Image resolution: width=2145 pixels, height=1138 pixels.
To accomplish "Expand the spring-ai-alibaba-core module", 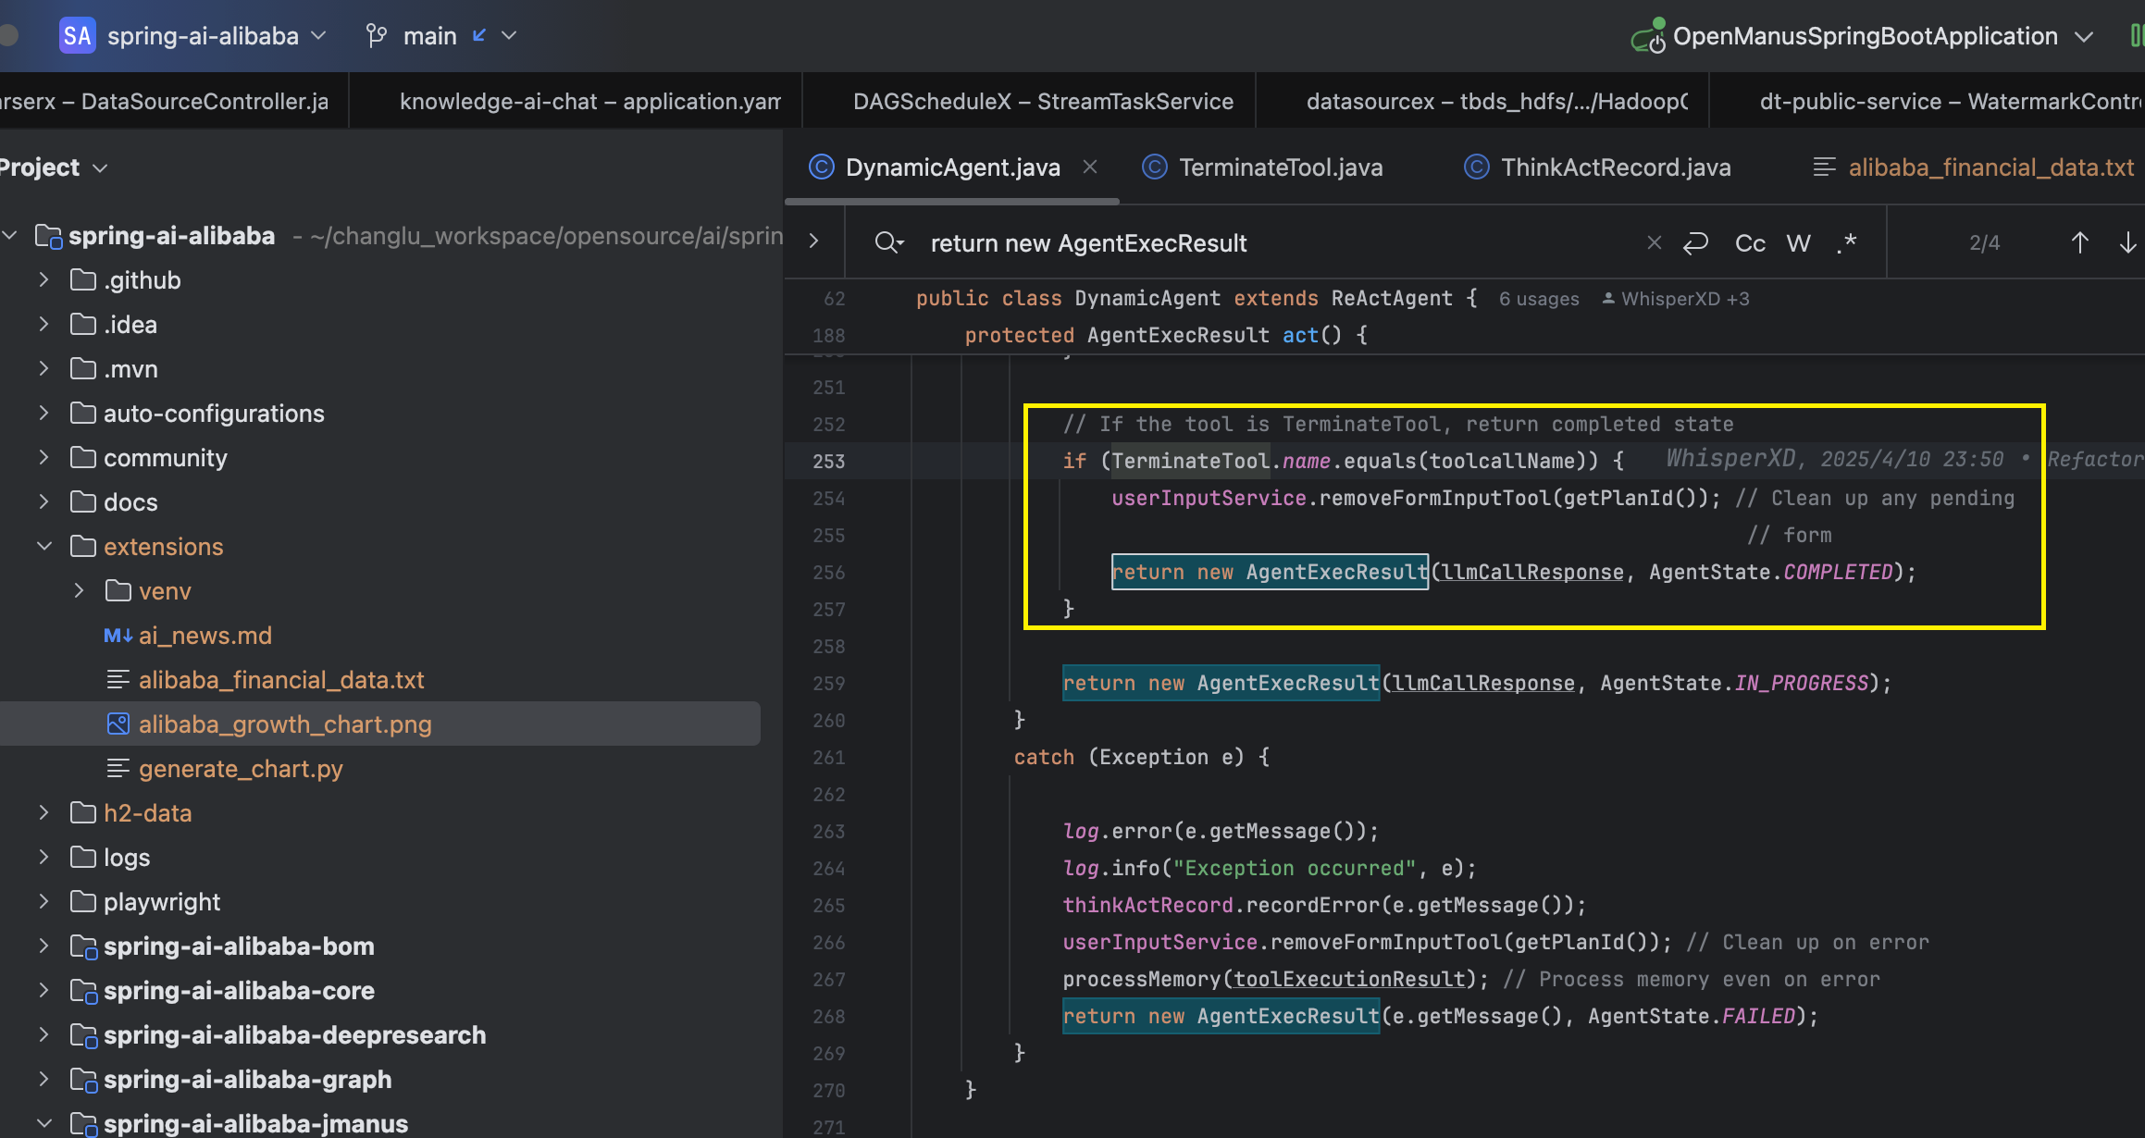I will [x=43, y=990].
